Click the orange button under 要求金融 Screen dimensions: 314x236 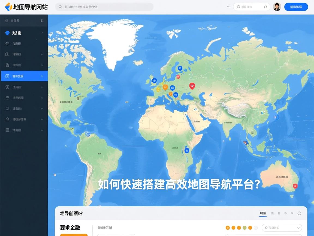pyautogui.click(x=74, y=235)
